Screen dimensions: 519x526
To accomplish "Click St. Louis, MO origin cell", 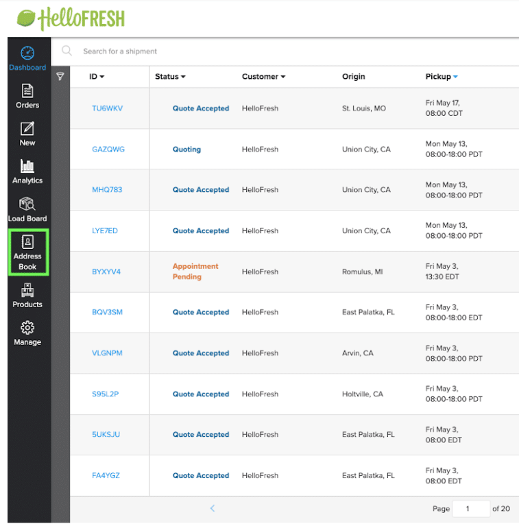I will click(x=364, y=108).
